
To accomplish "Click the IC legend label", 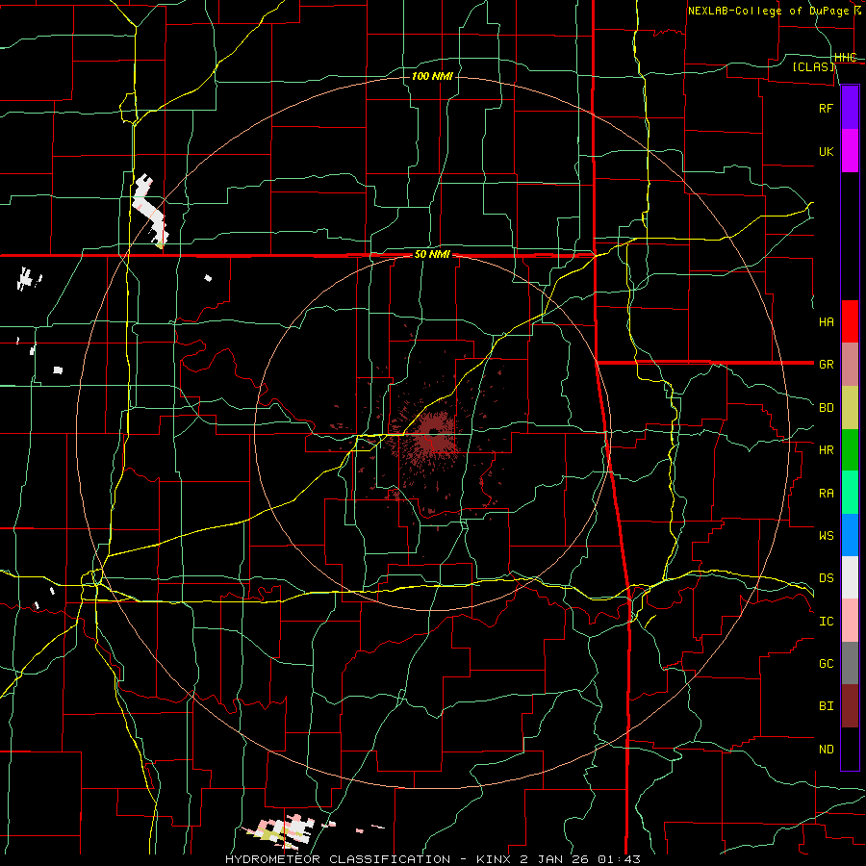I will point(826,621).
